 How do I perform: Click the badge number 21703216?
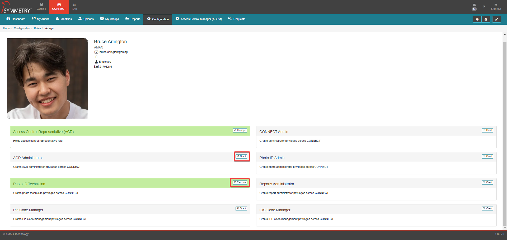pyautogui.click(x=106, y=67)
